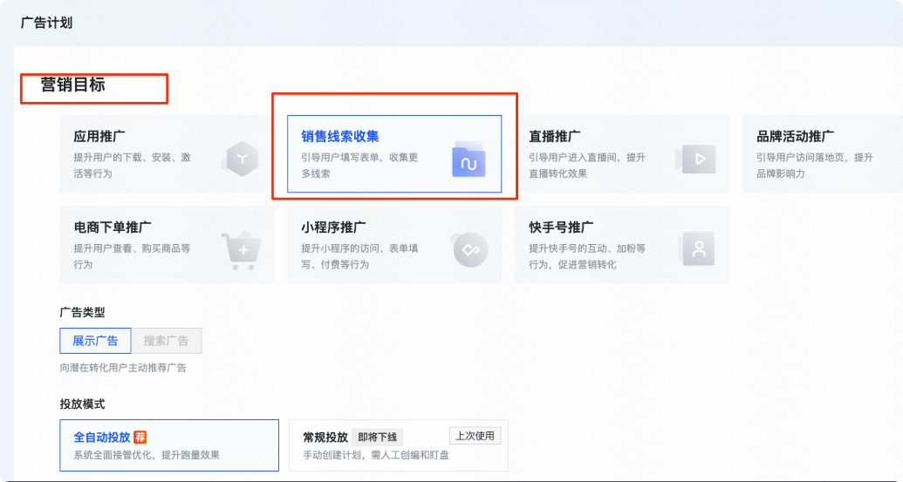Click description 引导用户填写表单，收集更多线索
Image resolution: width=903 pixels, height=482 pixels.
360,165
